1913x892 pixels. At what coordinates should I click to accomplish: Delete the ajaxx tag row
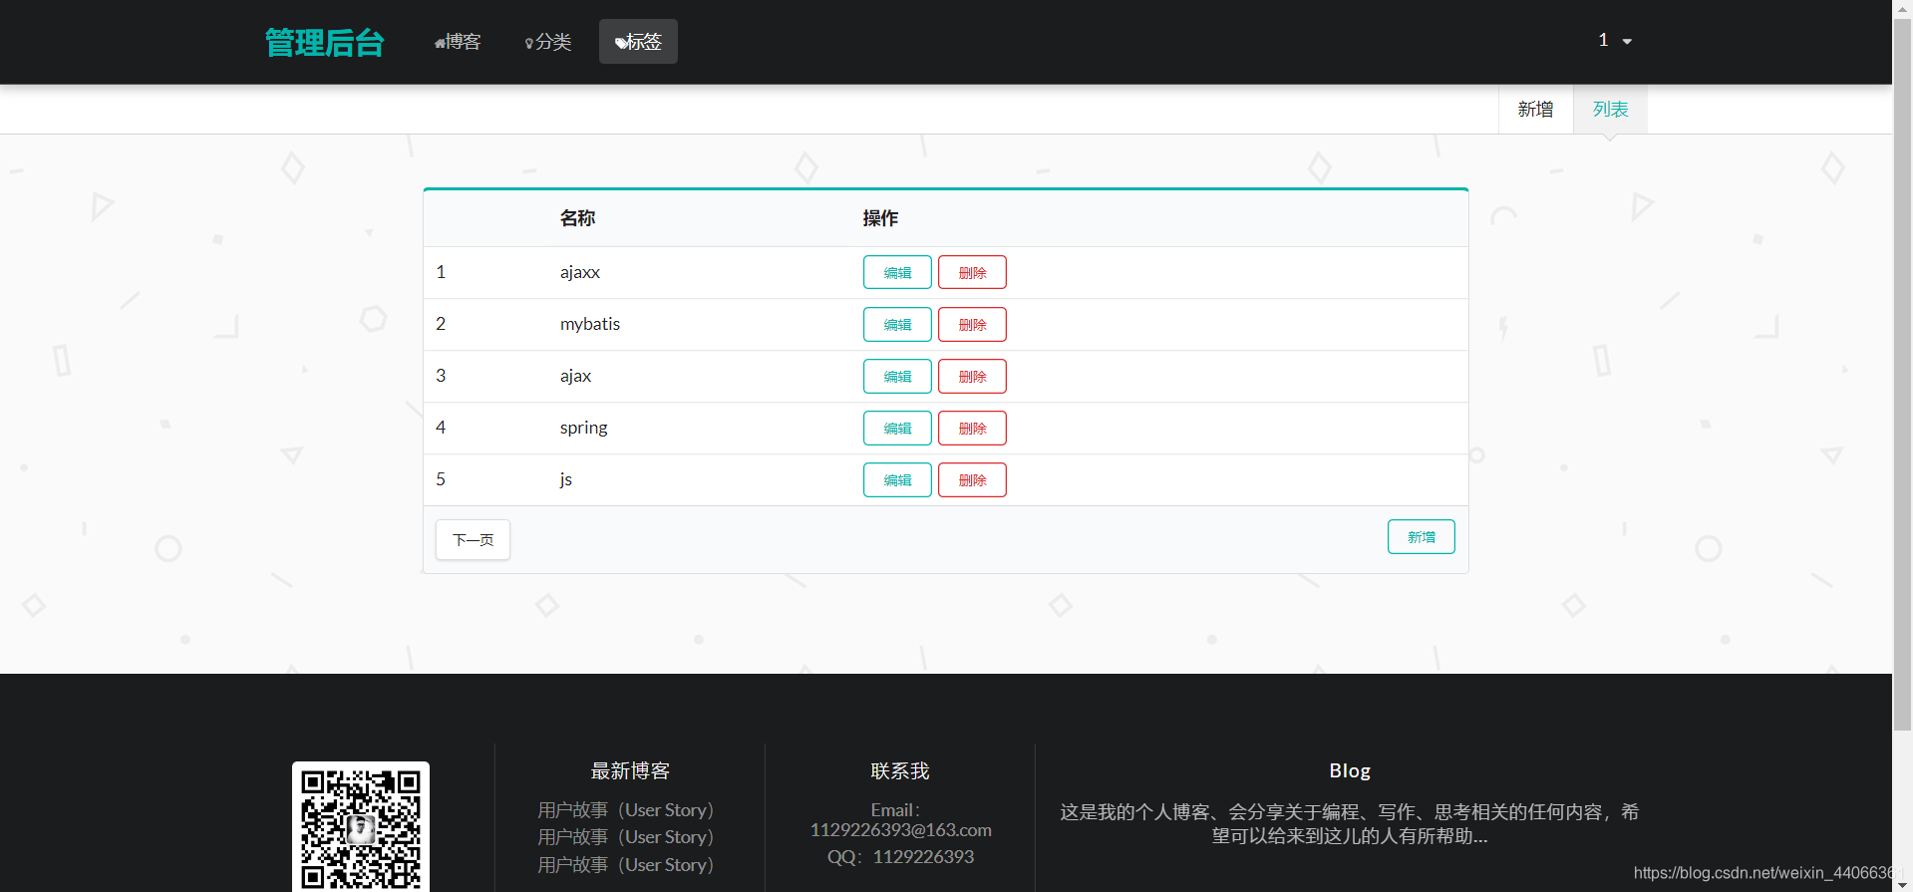tap(972, 272)
